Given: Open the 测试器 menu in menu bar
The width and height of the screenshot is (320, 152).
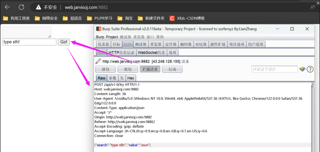Looking at the screenshot, I should click(x=125, y=37).
